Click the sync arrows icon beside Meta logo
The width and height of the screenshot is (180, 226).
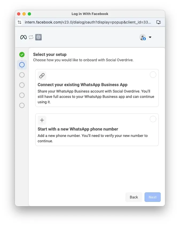click(x=31, y=37)
